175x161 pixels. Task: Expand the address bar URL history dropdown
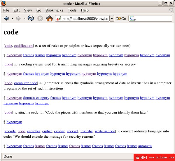[112, 18]
